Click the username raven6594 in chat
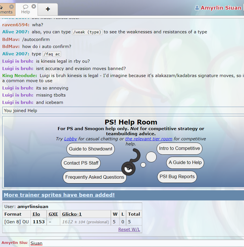The image size is (244, 247). [x=16, y=25]
